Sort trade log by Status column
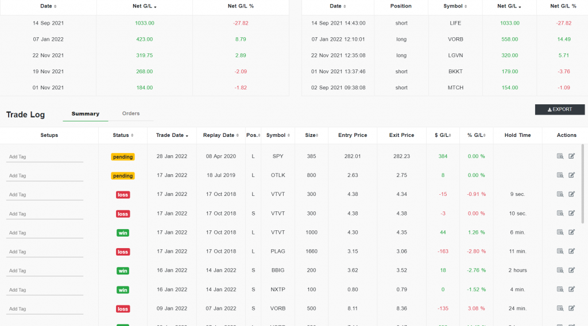Viewport: 588px width, 326px height. (x=122, y=135)
